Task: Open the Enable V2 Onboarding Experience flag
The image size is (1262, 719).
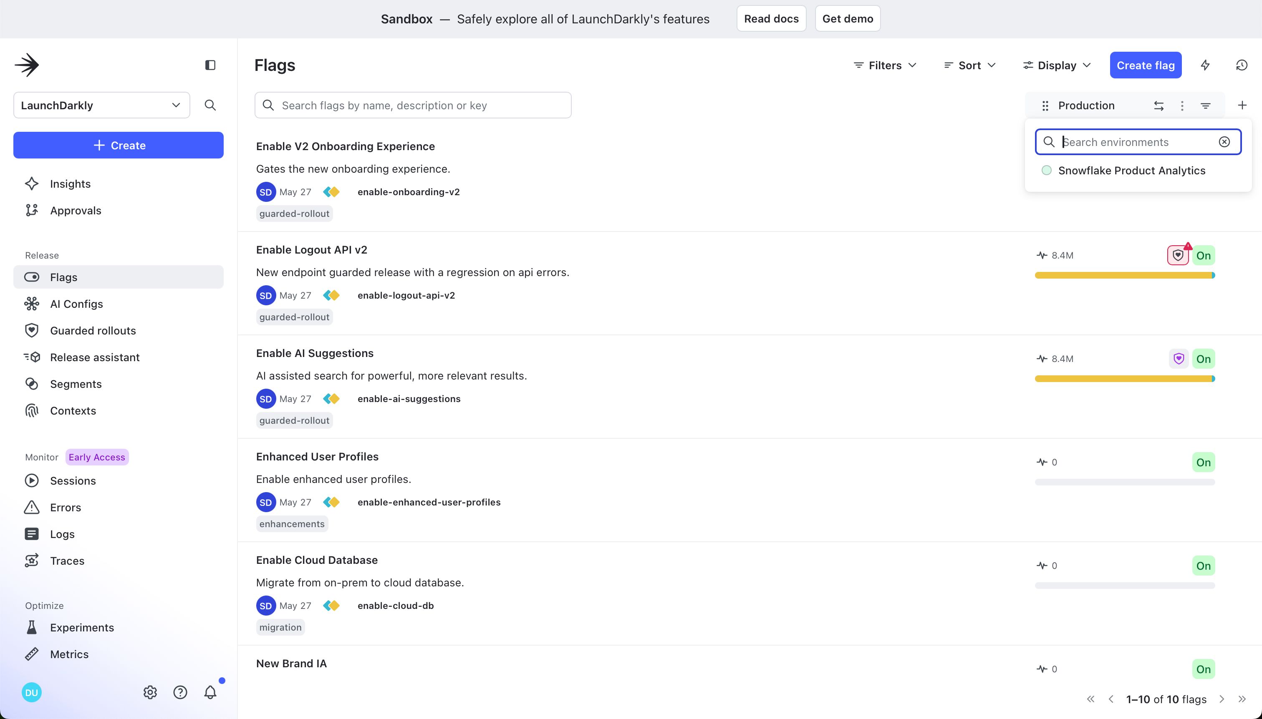Action: 346,146
